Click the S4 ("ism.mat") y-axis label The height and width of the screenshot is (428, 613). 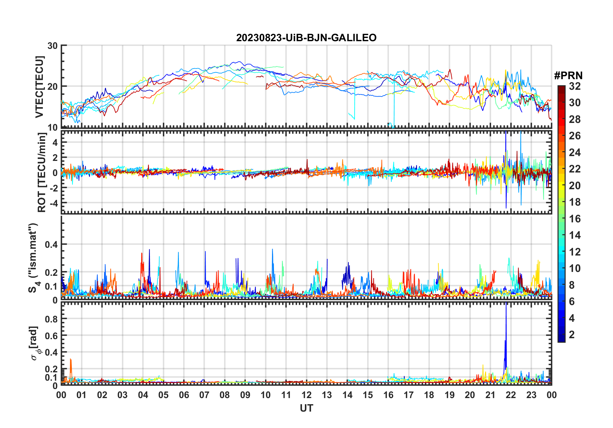tap(34, 258)
